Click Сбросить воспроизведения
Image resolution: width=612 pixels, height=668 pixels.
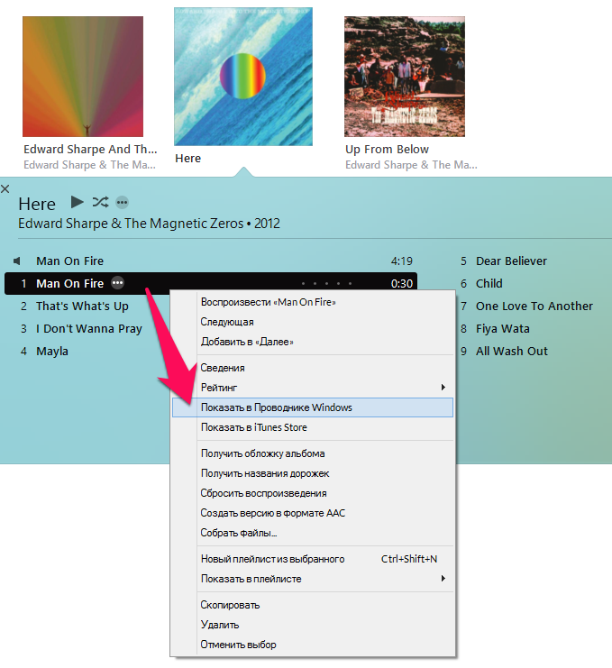(313, 493)
